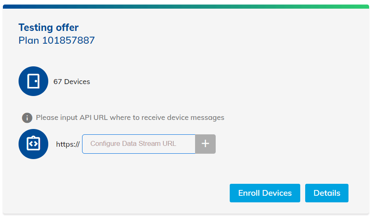Click the https:// prefix label
Image resolution: width=372 pixels, height=218 pixels.
68,144
